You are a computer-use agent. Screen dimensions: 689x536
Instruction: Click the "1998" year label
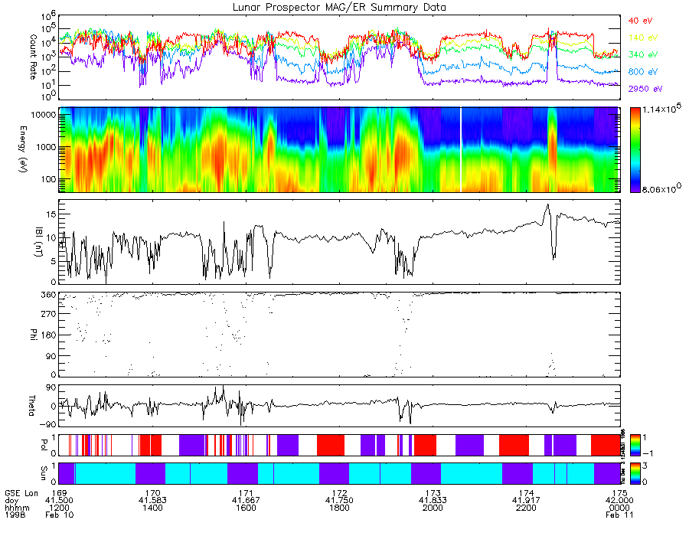tap(15, 515)
